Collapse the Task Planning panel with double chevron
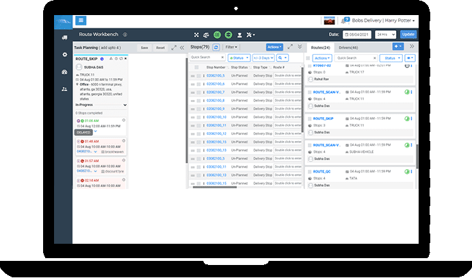This screenshot has height=278, width=472. click(182, 47)
